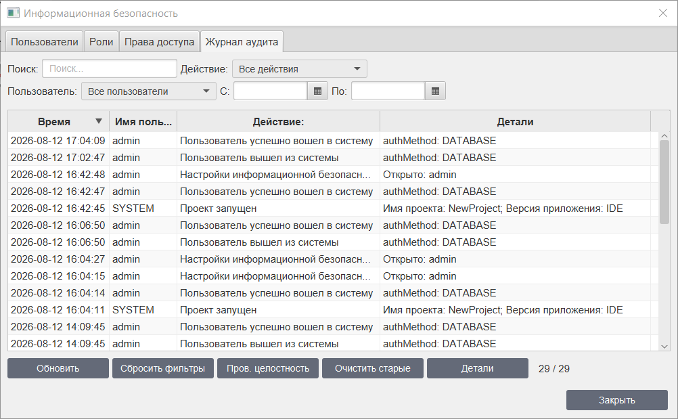The image size is (678, 419).
Task: Click into the Поиск search field
Action: pyautogui.click(x=110, y=68)
